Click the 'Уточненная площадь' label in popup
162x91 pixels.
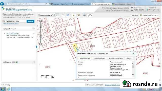pos(86,73)
